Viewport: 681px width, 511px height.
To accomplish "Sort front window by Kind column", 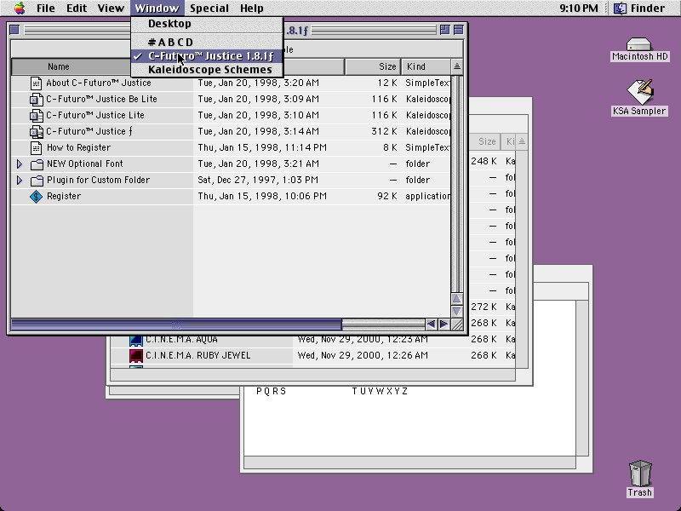I will tap(426, 66).
